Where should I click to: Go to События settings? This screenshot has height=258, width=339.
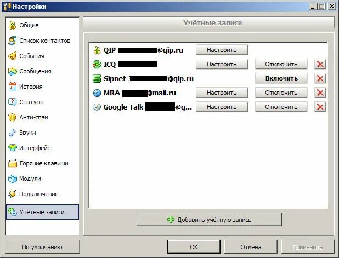point(43,56)
